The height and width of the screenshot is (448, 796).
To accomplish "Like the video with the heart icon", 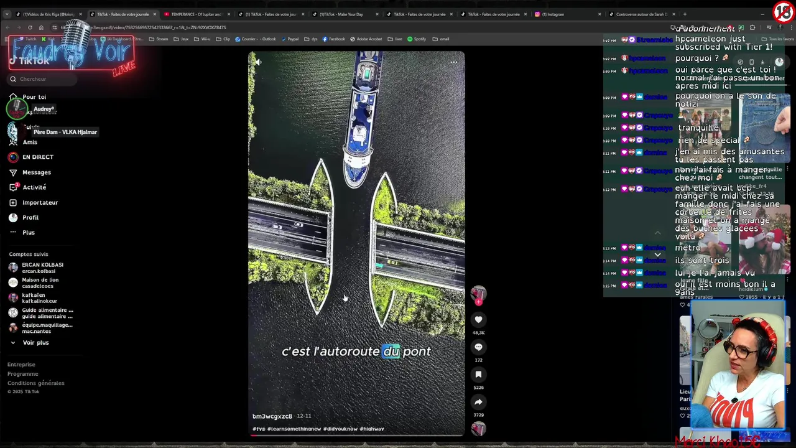I will 478,319.
